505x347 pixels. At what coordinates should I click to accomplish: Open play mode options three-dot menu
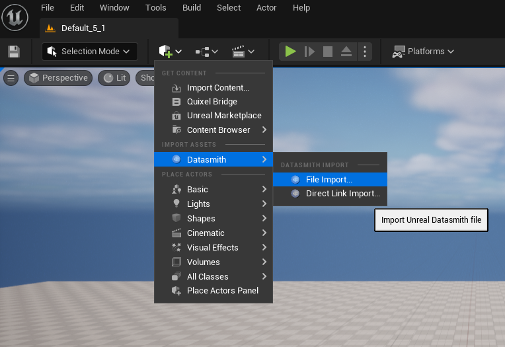(365, 52)
